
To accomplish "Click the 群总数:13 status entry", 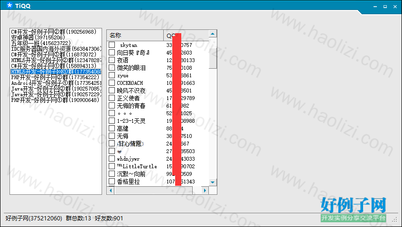I will pyautogui.click(x=78, y=218).
